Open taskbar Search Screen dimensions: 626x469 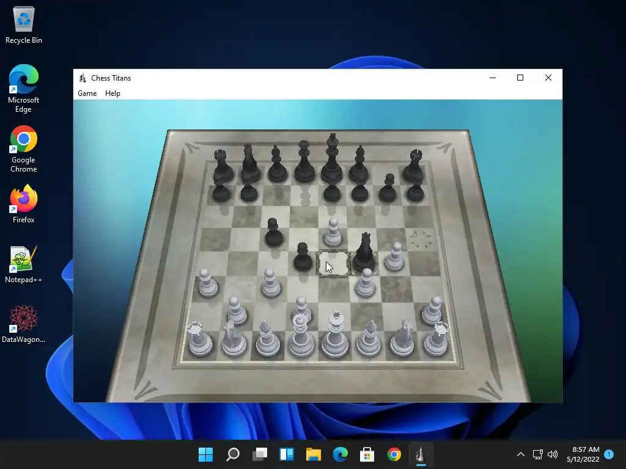pos(233,454)
